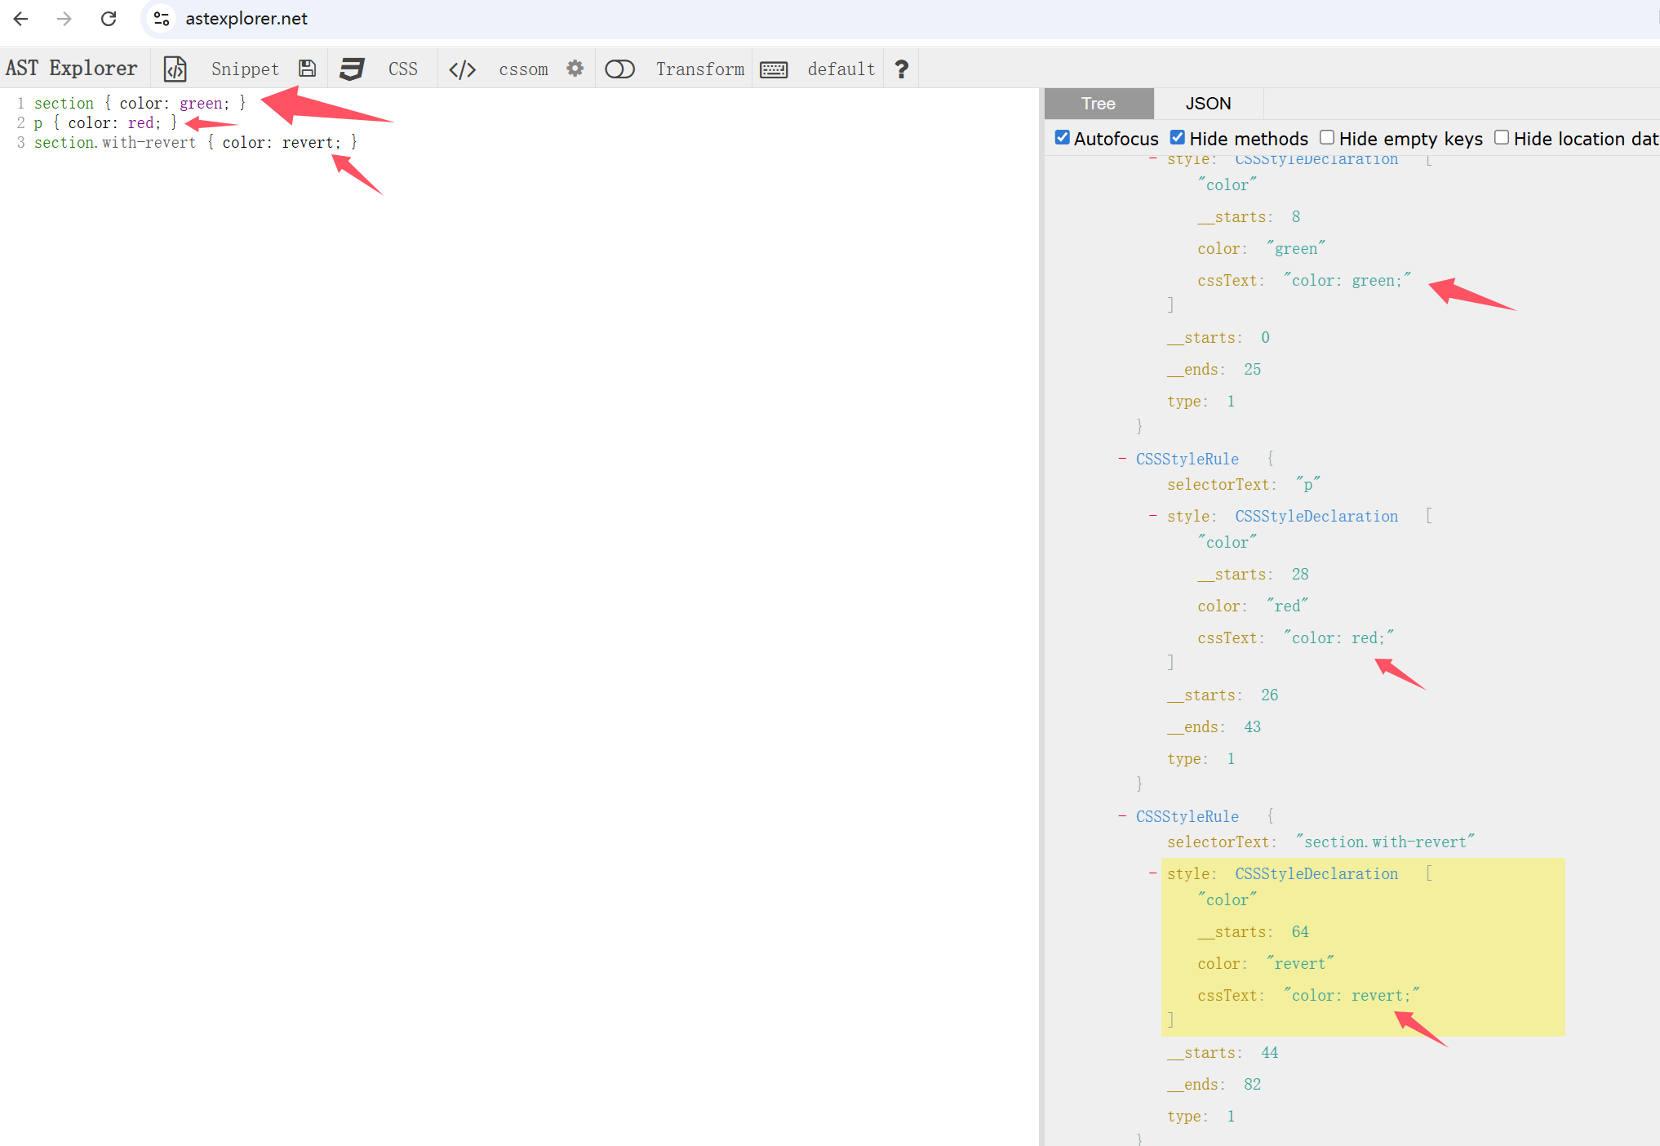Screen dimensions: 1660x1146
Task: Enable Hide empty keys checkbox
Action: pyautogui.click(x=1327, y=138)
